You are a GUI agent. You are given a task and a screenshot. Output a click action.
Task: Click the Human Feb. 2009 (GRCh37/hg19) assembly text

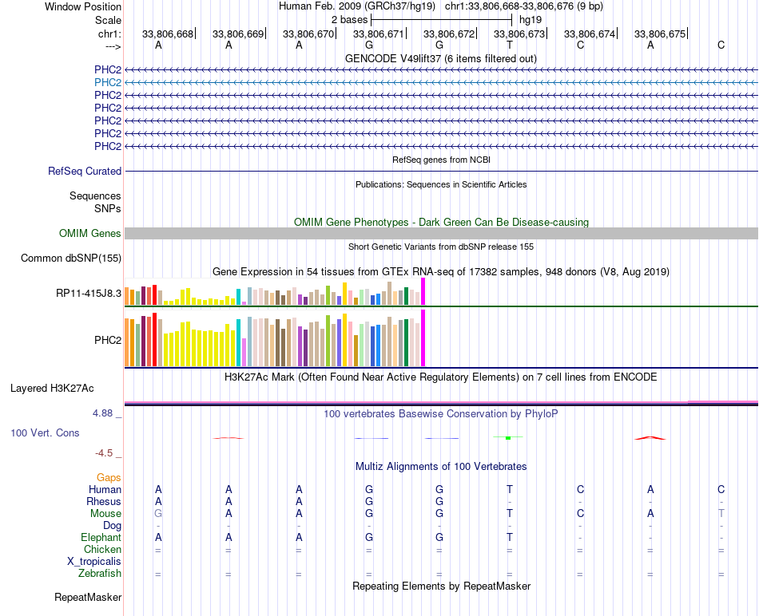[x=357, y=6]
